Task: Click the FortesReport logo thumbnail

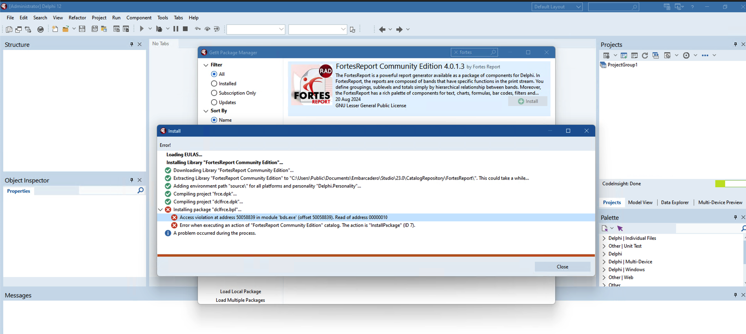Action: point(312,85)
